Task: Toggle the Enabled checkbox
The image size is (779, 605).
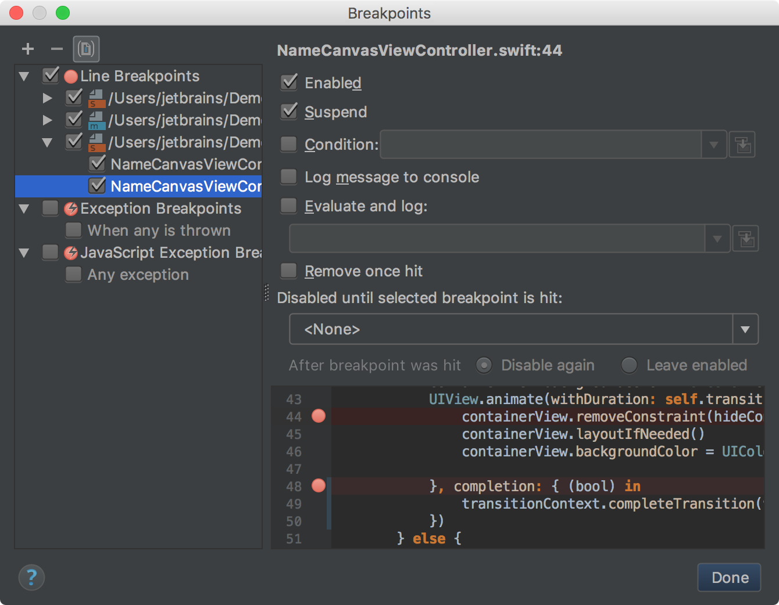Action: pos(289,83)
